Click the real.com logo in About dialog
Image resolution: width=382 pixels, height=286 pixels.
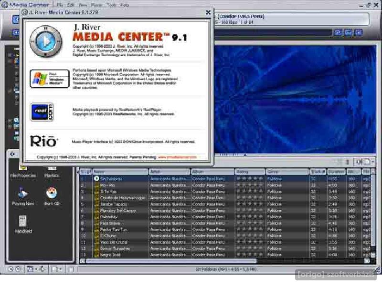42,112
